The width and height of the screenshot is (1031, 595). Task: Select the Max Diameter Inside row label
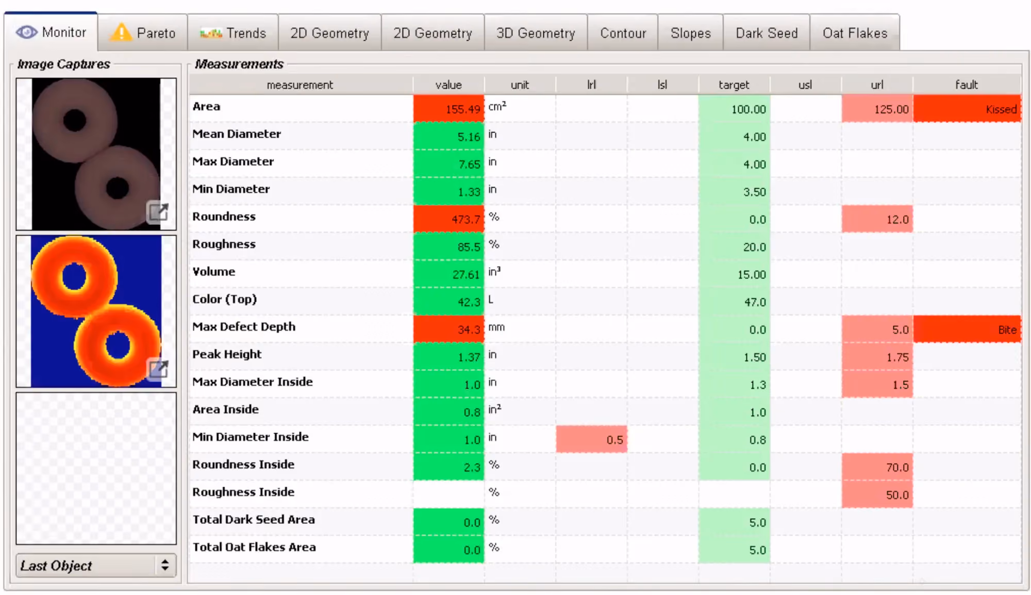coord(253,382)
